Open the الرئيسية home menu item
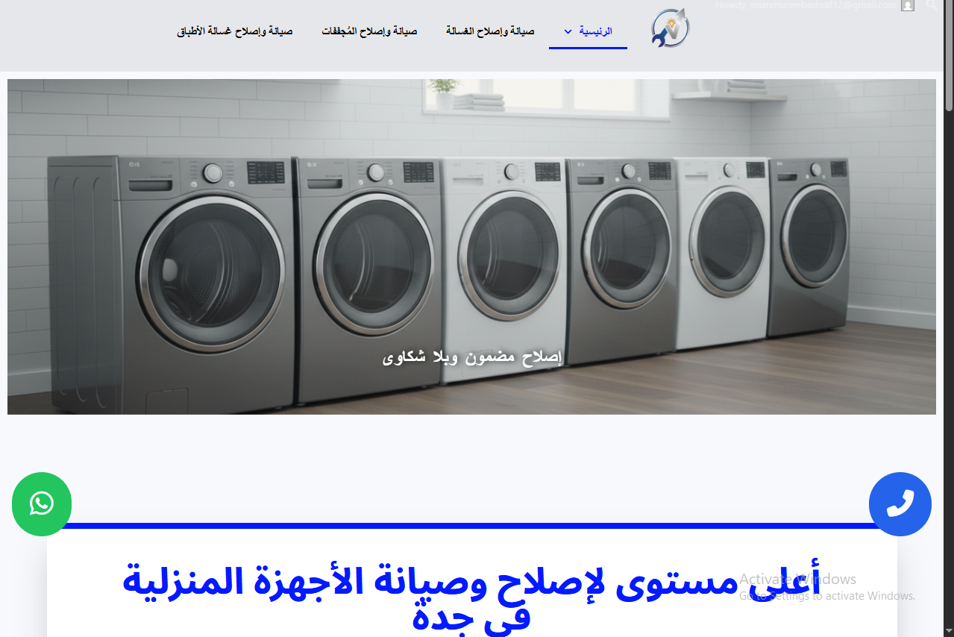 596,31
